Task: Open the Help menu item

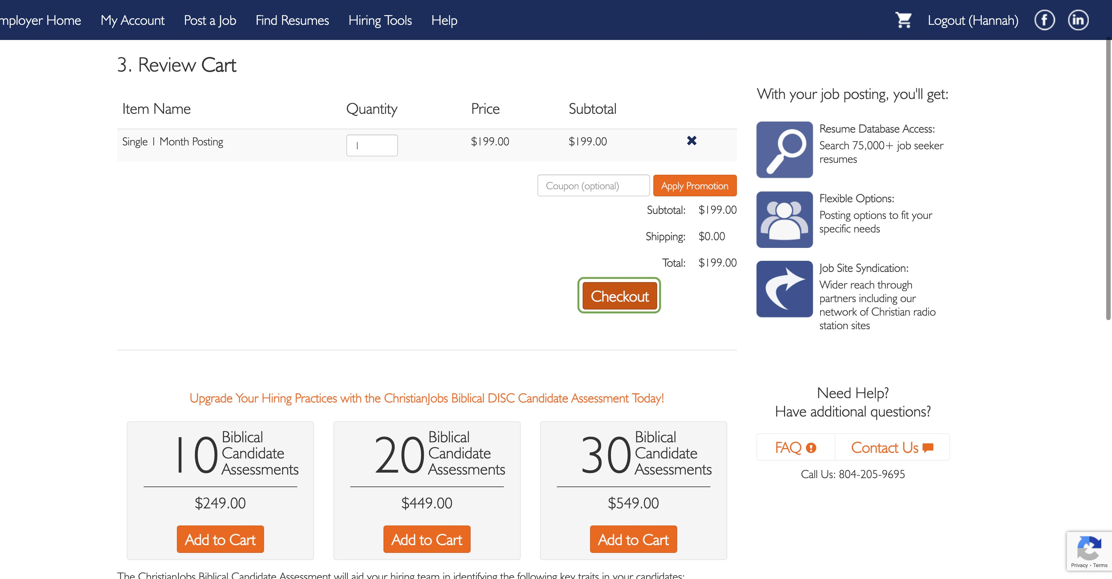Action: point(444,20)
